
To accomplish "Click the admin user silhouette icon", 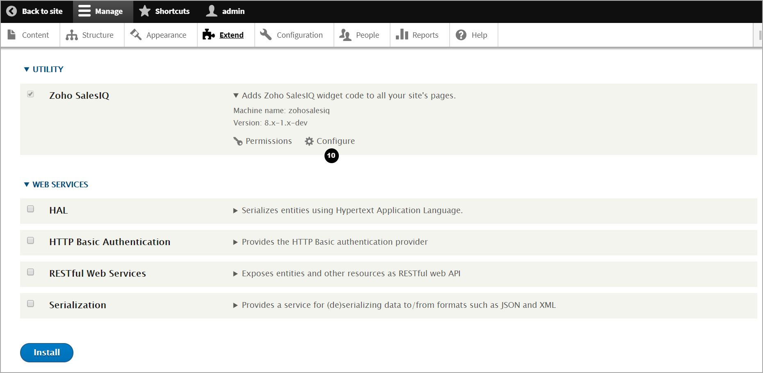I will pos(212,11).
